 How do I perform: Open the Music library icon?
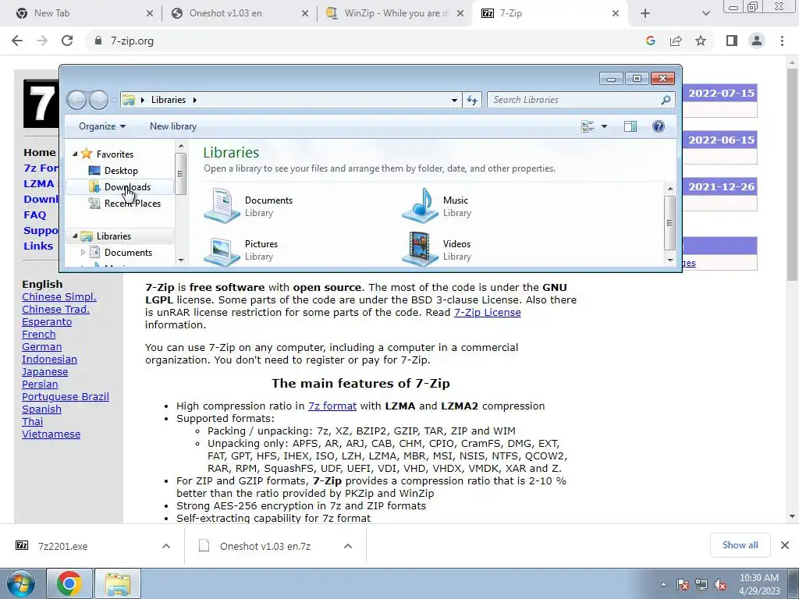pos(420,206)
